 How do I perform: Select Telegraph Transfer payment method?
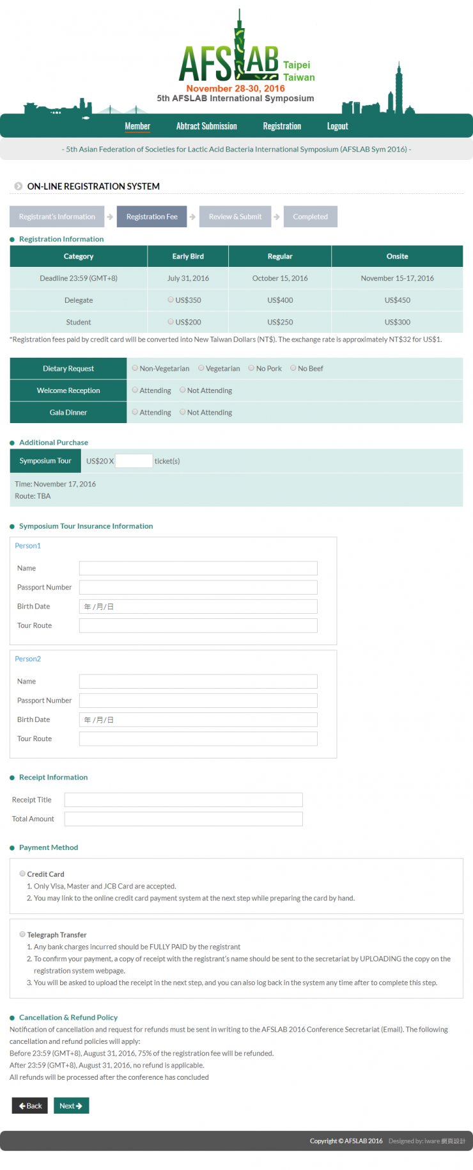click(22, 934)
